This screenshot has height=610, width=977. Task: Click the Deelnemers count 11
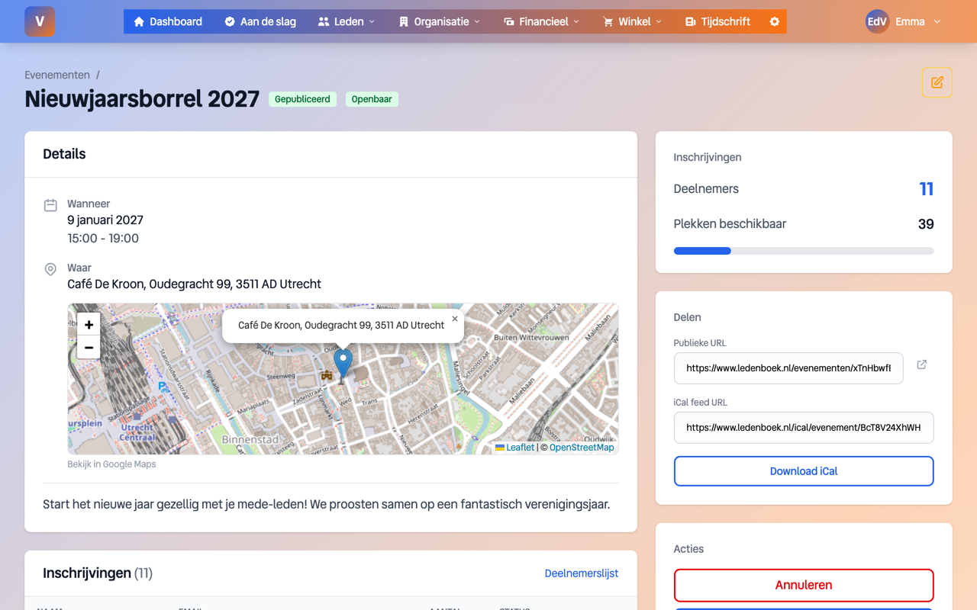926,189
